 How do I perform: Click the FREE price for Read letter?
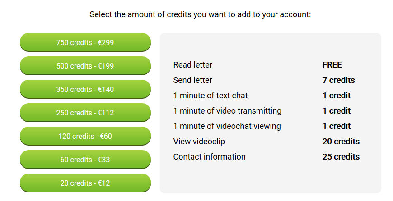click(332, 65)
